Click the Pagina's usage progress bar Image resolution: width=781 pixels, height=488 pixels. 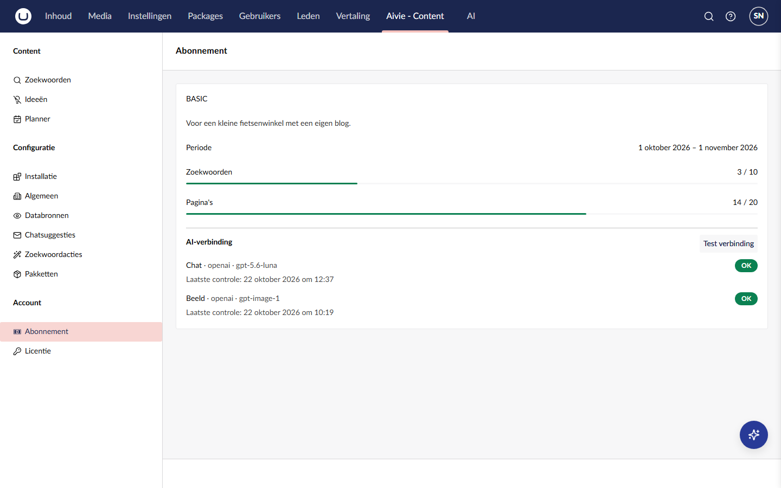[472, 214]
